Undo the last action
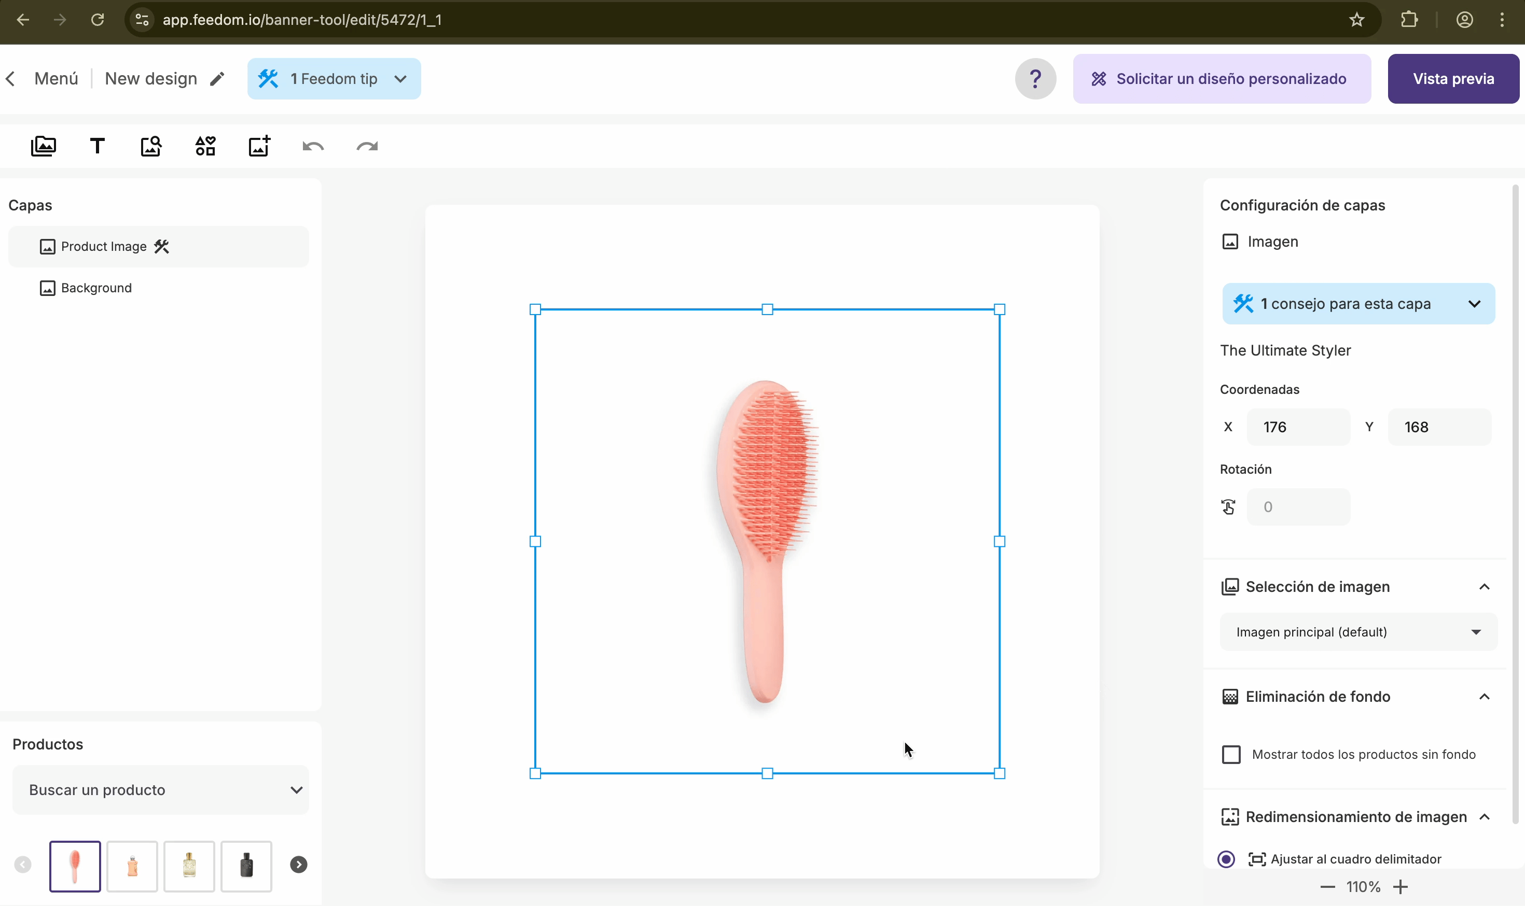This screenshot has height=906, width=1525. (313, 147)
